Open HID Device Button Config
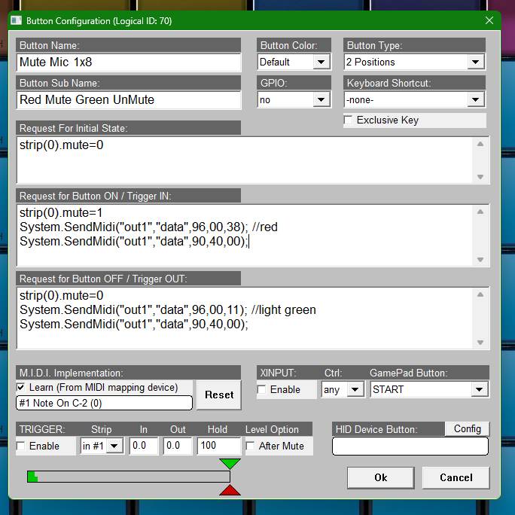Image resolution: width=515 pixels, height=515 pixels. 467,428
